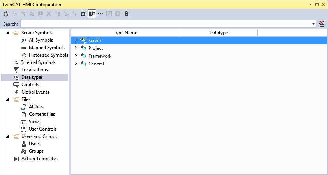Click the Users and Groups folder icon
This screenshot has height=175, width=328.
point(16,136)
